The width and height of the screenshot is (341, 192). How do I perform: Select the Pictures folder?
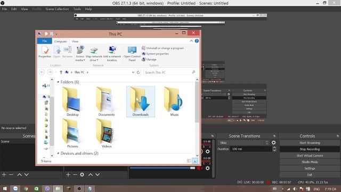click(72, 133)
